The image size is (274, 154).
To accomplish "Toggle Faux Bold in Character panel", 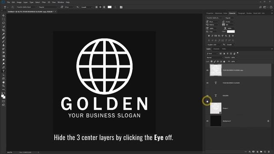I will pos(209,36).
